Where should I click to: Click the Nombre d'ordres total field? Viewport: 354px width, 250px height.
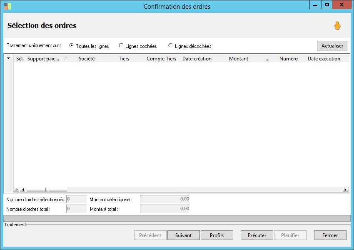(77, 209)
